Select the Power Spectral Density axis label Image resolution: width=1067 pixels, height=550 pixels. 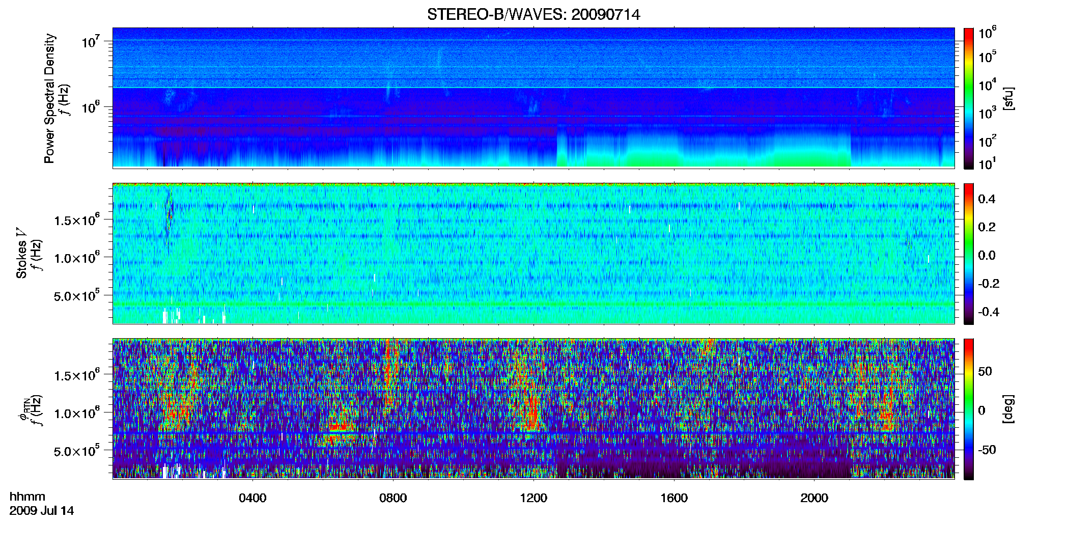[x=49, y=98]
